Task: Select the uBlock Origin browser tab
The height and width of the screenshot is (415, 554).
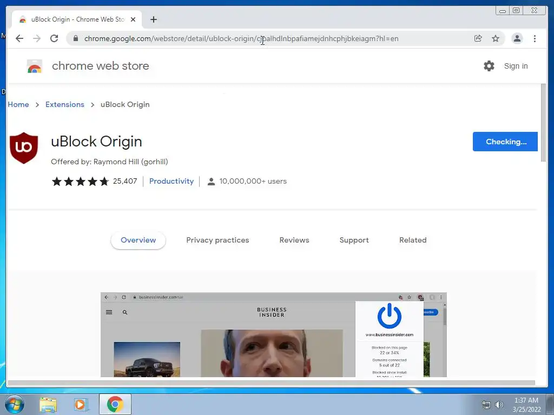Action: click(77, 19)
